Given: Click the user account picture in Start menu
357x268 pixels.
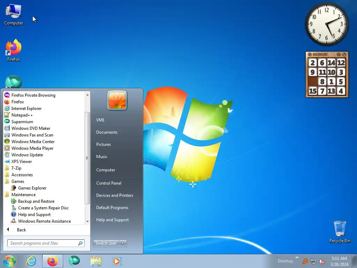Looking at the screenshot, I should (117, 100).
